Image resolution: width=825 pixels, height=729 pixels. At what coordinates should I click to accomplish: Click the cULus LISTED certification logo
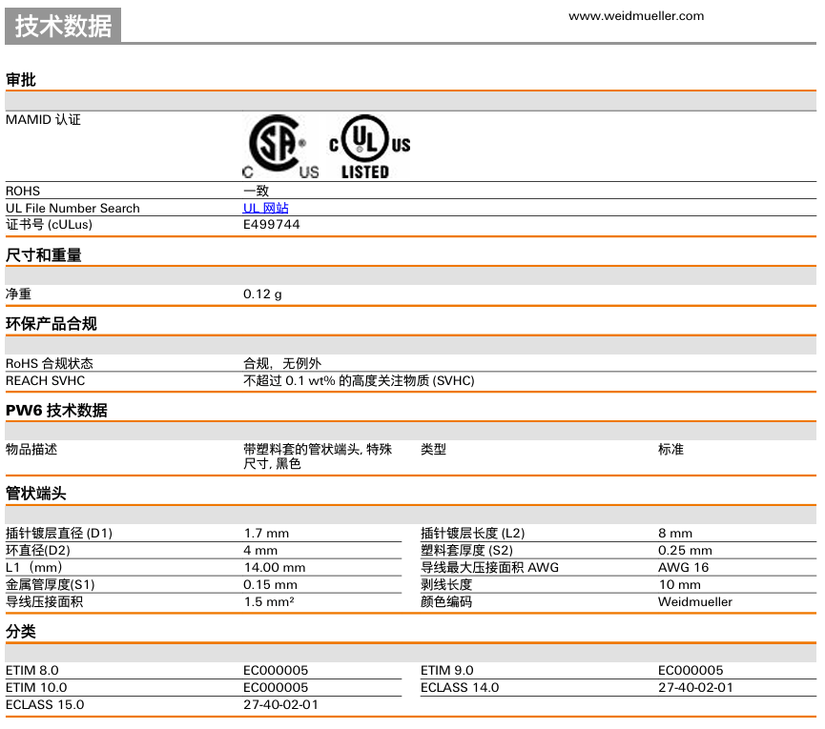[x=369, y=147]
